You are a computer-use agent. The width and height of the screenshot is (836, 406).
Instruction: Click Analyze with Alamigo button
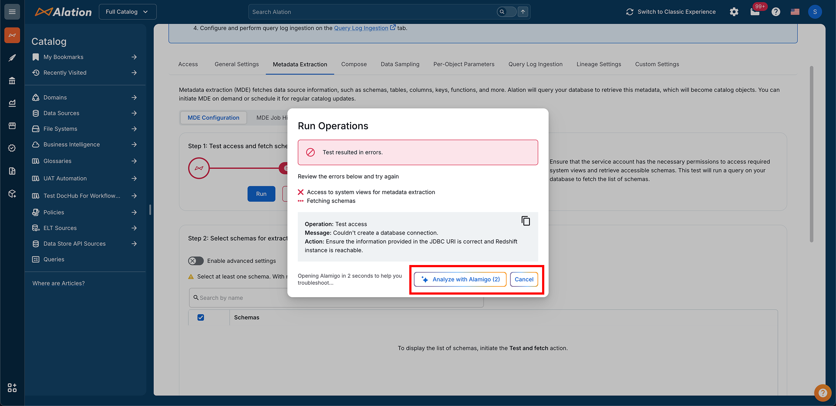coord(460,279)
